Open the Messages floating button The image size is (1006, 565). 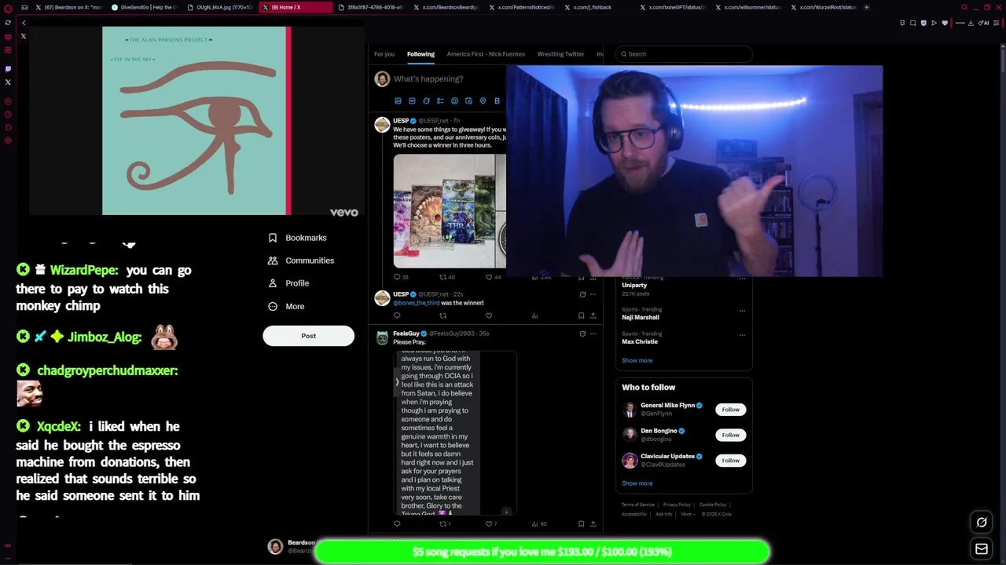pos(982,549)
